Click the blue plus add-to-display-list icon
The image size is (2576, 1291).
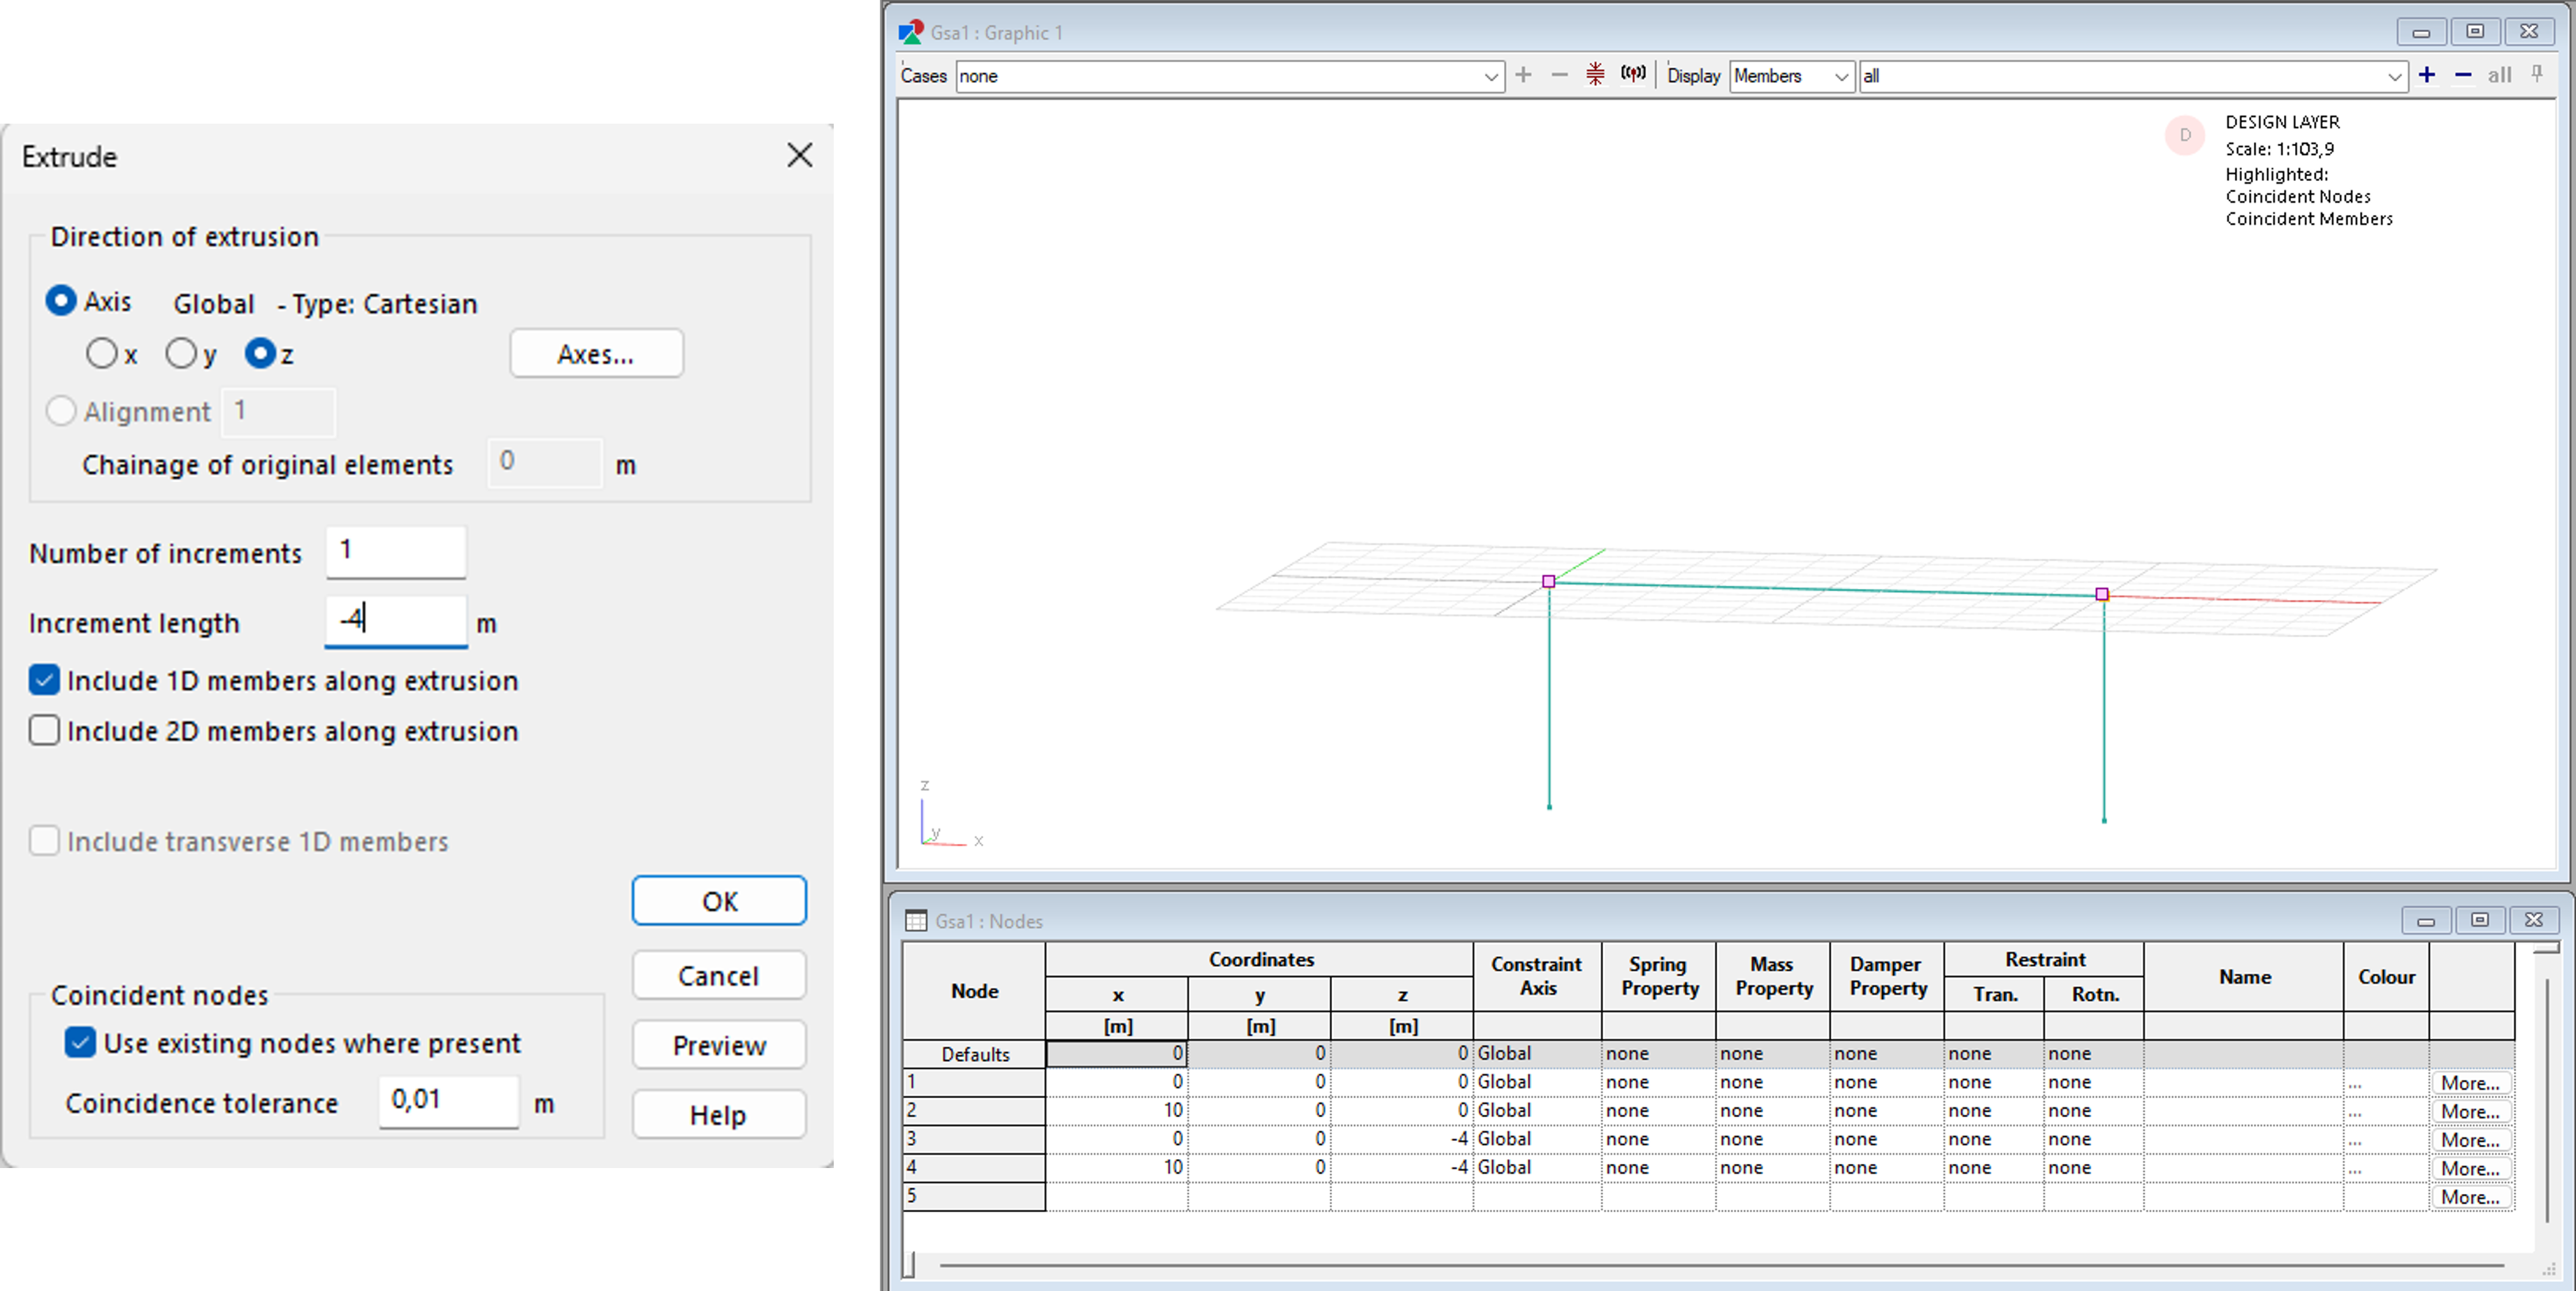tap(2427, 75)
